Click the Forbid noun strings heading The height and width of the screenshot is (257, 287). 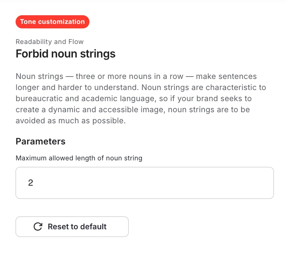[x=66, y=54]
